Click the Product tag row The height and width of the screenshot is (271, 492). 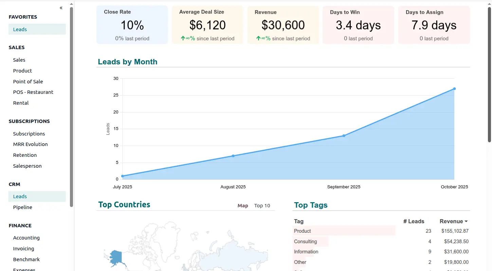pyautogui.click(x=344, y=231)
